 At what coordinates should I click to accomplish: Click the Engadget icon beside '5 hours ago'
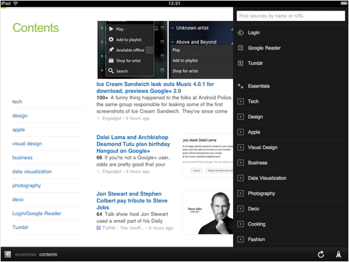click(98, 119)
